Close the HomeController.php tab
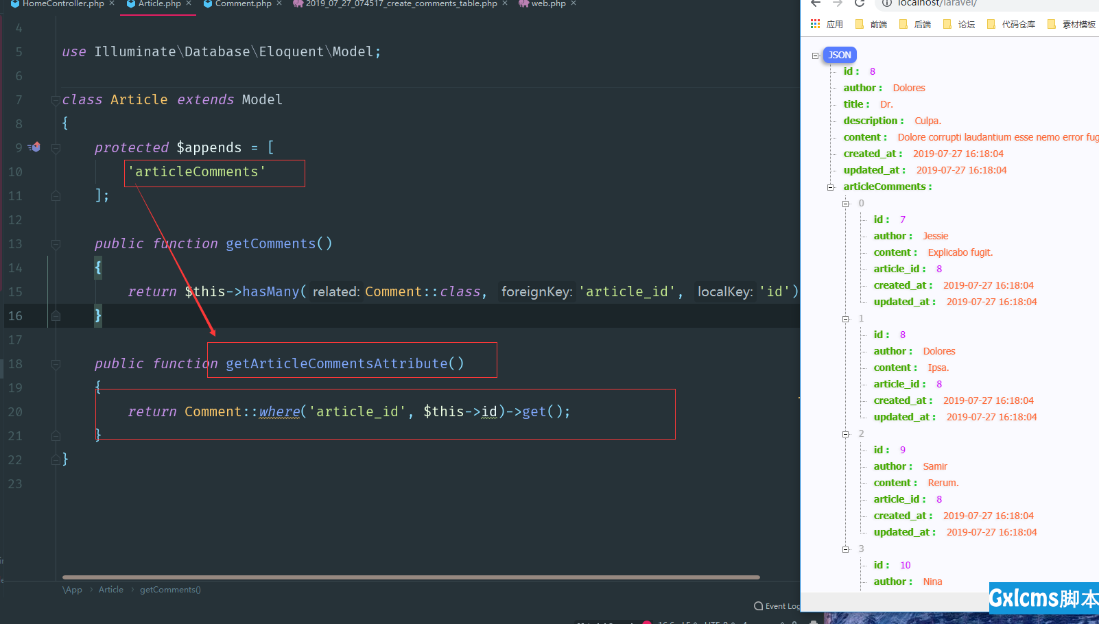This screenshot has height=624, width=1099. [112, 3]
